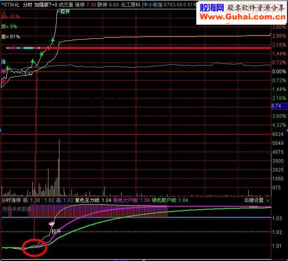Click the red 1.44% axis label
This screenshot has width=288, height=261.
tap(279, 54)
